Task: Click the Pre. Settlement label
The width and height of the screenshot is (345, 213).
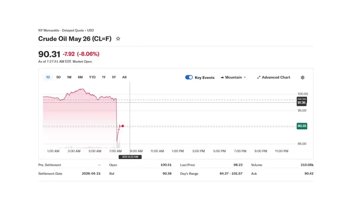Action: [x=50, y=165]
